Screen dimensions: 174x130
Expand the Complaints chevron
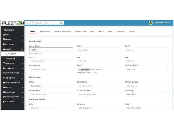[x=22, y=69]
